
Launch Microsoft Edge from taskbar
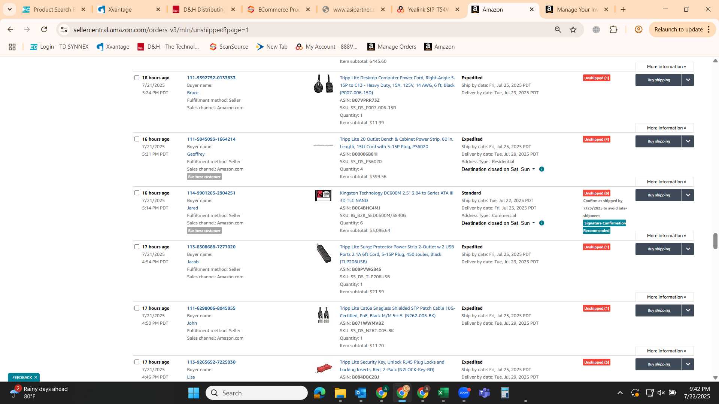click(x=319, y=393)
